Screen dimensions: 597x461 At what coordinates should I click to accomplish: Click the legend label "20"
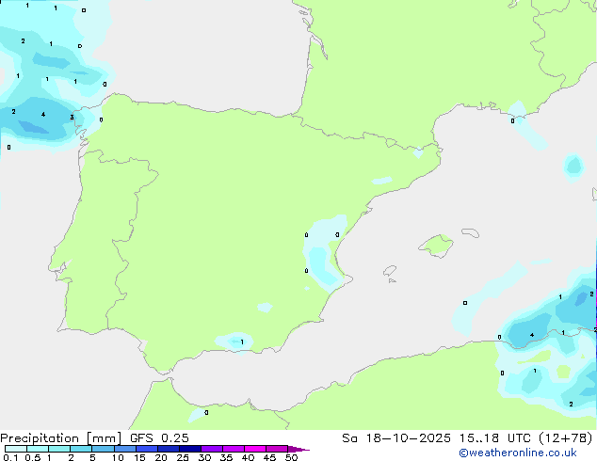click(x=161, y=457)
